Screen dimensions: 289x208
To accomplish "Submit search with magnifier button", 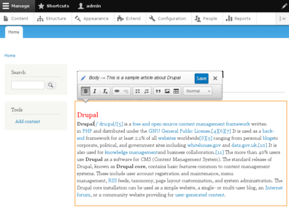I will click(x=51, y=85).
